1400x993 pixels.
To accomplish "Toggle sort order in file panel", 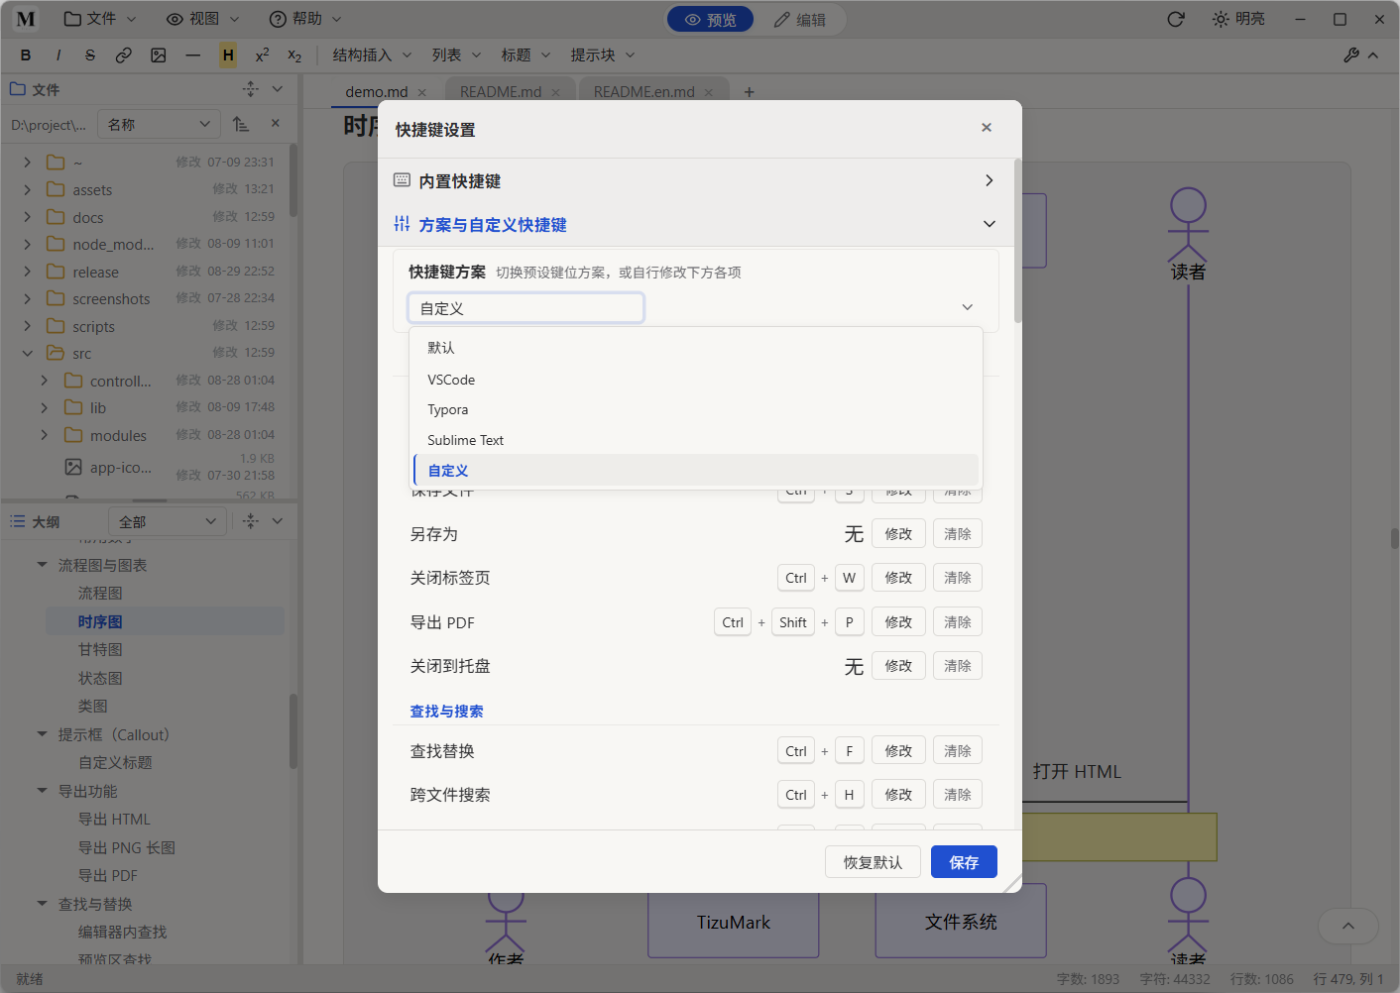I will click(x=241, y=124).
